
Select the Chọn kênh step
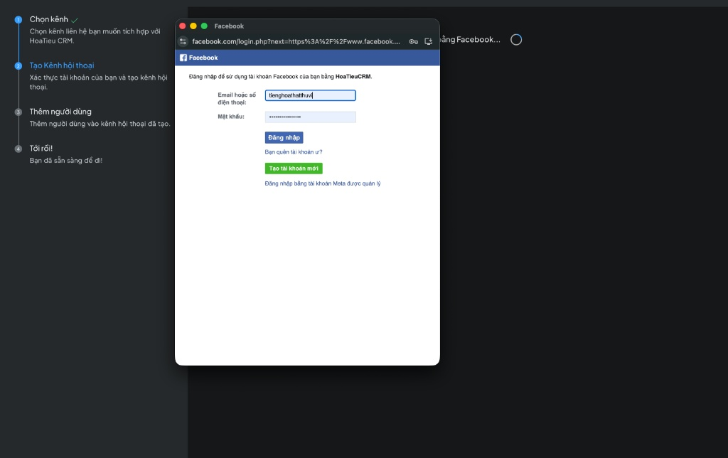(x=49, y=19)
